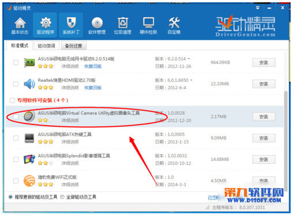
Task: Open the title bar dropdown menu icon
Action: [258, 7]
